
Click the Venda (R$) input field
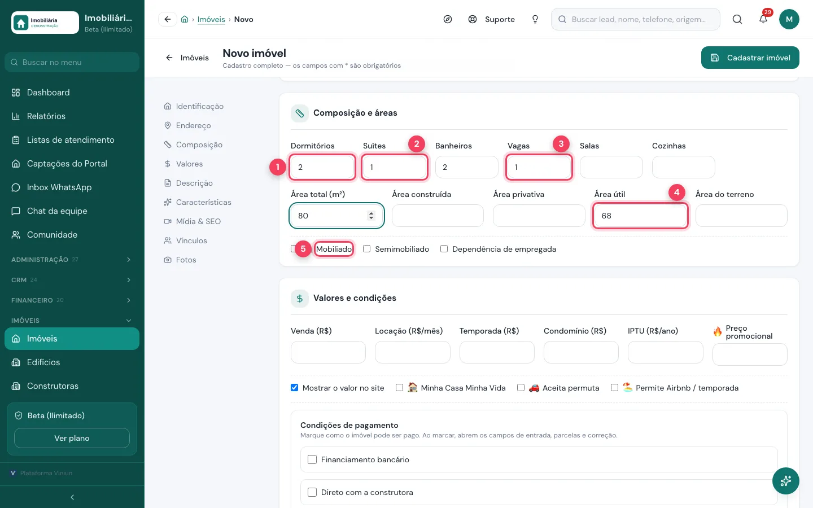tap(328, 352)
